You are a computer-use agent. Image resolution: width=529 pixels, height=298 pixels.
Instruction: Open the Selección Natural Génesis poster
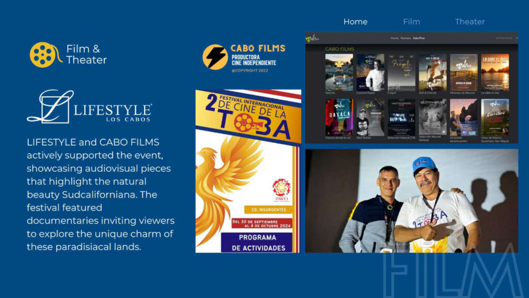[432, 117]
